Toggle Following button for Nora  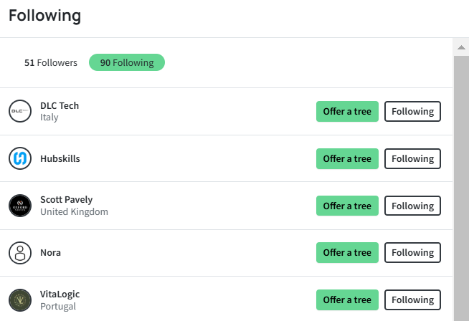click(412, 252)
